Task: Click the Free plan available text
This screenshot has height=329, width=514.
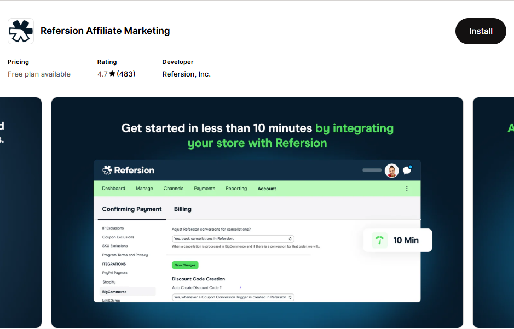Action: coord(39,74)
